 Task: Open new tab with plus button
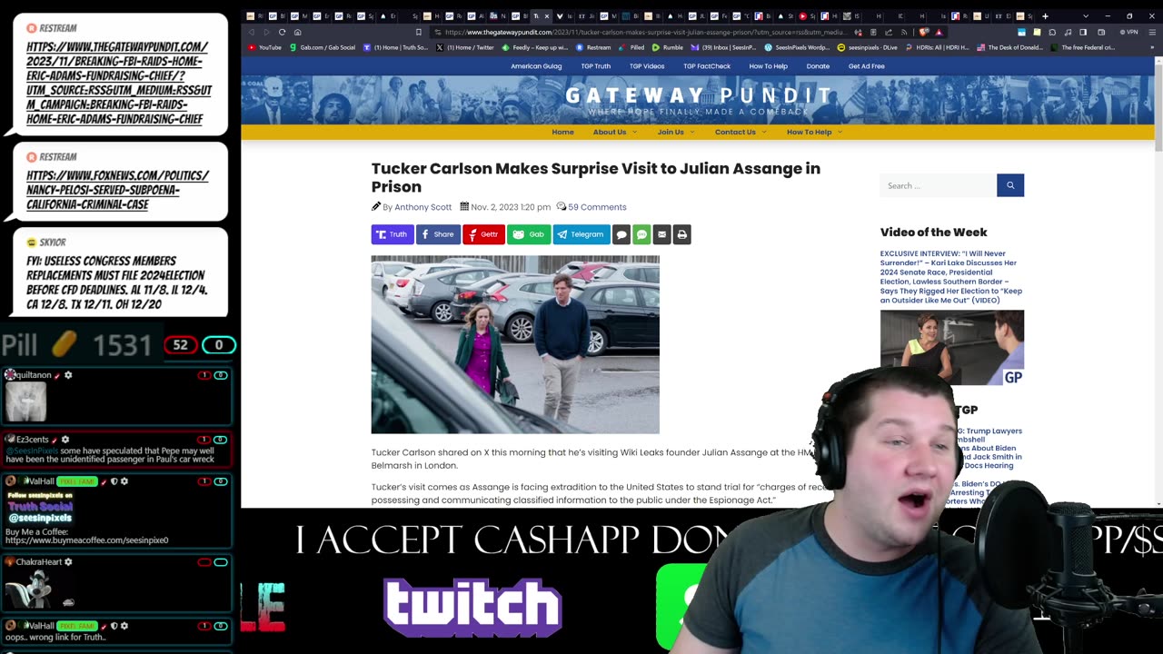click(1045, 16)
